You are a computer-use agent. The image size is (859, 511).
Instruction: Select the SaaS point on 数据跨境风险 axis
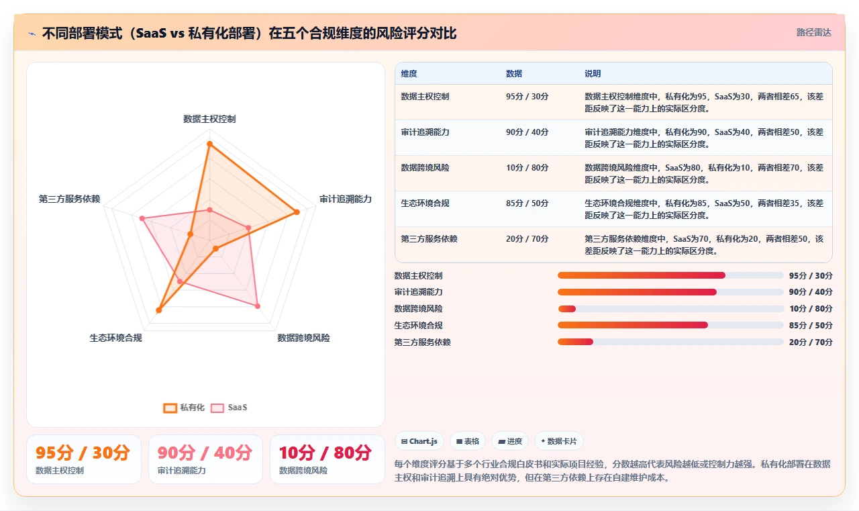257,306
